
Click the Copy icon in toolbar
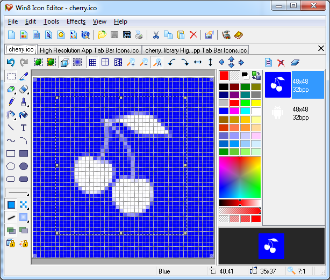tap(168, 35)
